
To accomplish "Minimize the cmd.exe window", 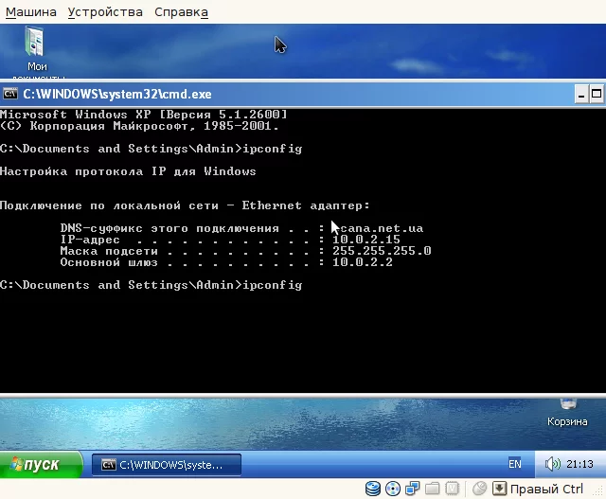I will (580, 95).
